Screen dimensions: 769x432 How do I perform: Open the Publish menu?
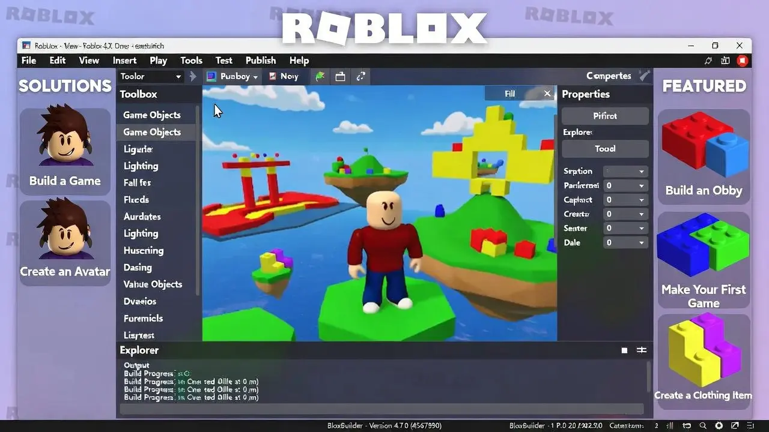tap(261, 61)
